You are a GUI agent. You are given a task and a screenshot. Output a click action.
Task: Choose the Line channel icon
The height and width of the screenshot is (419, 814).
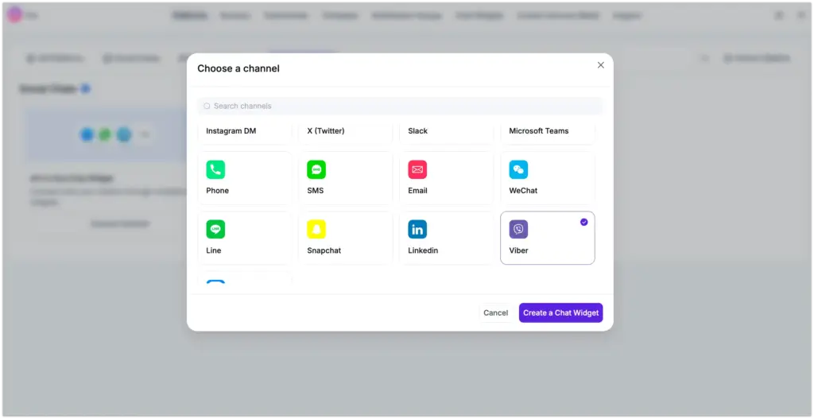click(x=215, y=230)
